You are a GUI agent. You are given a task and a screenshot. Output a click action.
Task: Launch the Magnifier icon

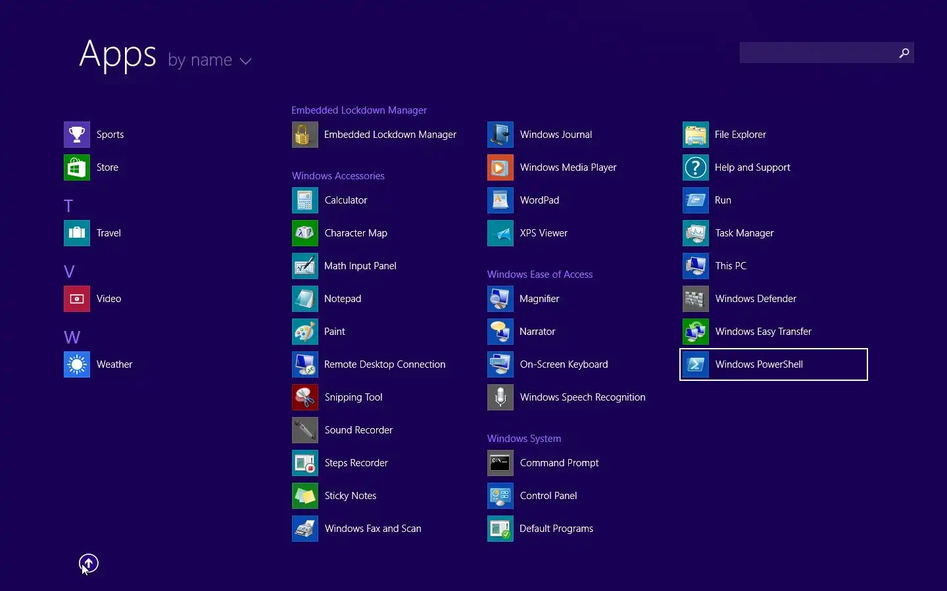click(500, 299)
